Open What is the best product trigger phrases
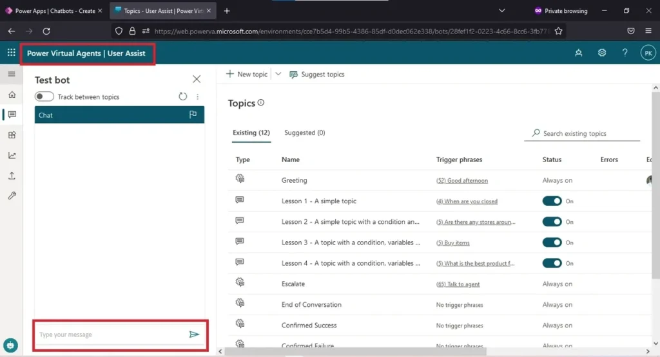 pyautogui.click(x=475, y=263)
